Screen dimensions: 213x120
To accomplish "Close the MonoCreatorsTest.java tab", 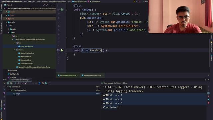I will pyautogui.click(x=103, y=75).
